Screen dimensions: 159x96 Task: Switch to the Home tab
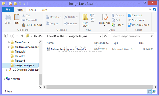20,10
